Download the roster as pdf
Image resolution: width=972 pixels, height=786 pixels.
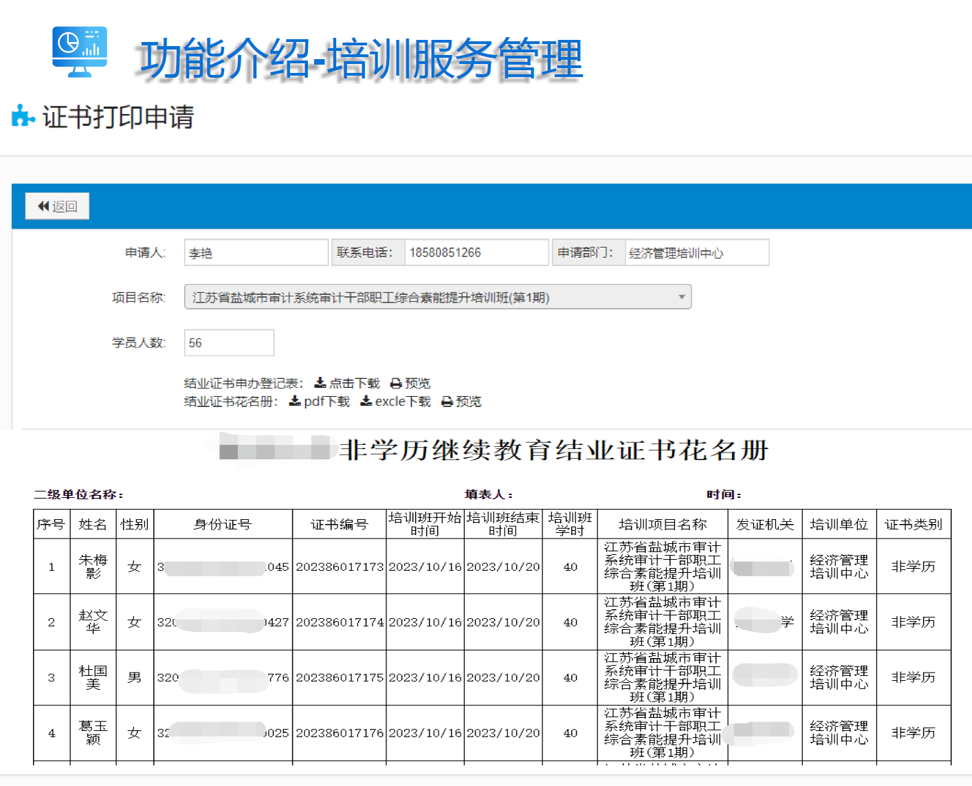(x=320, y=402)
